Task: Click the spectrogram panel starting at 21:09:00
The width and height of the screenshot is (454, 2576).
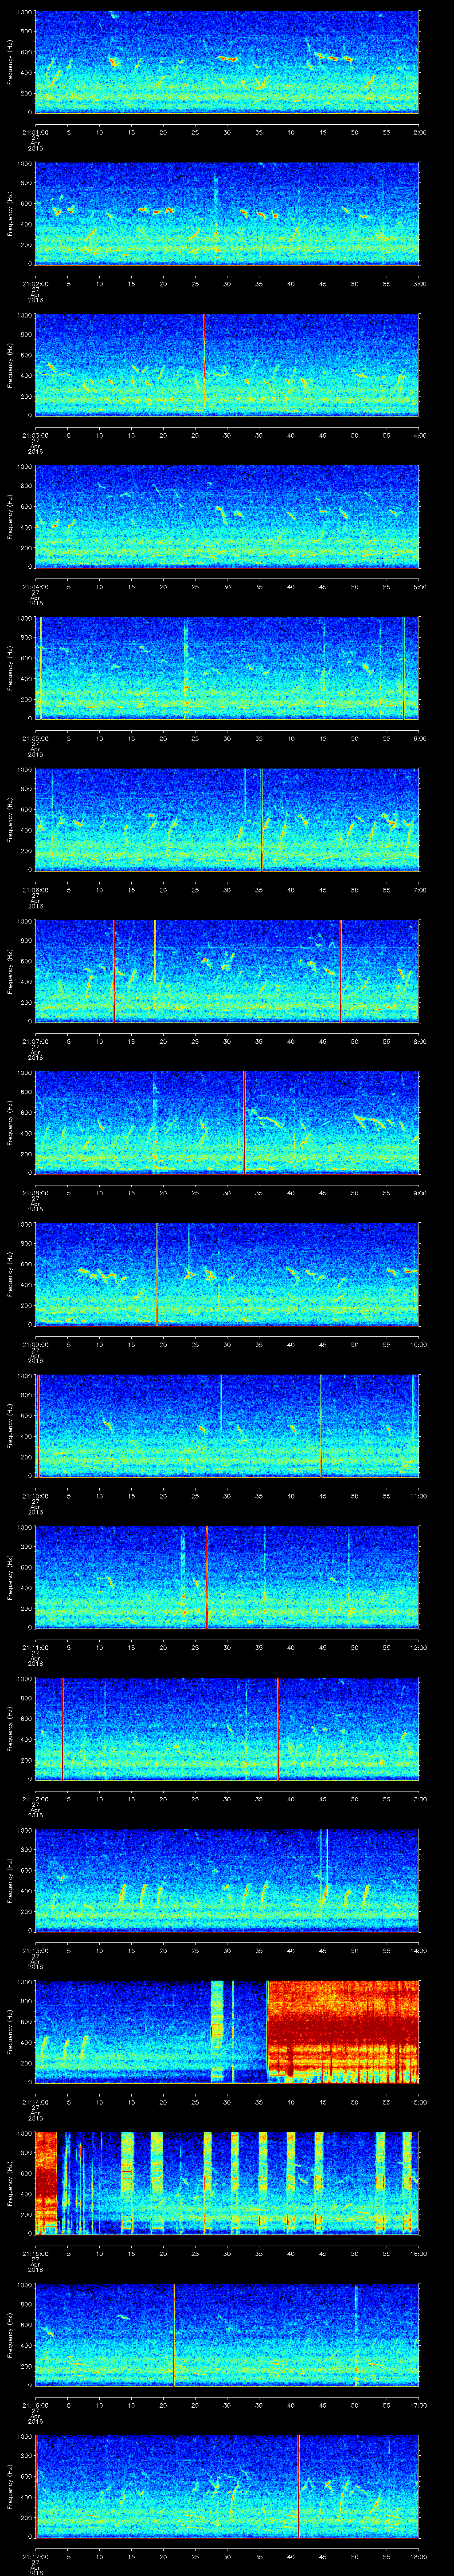Action: [227, 1273]
